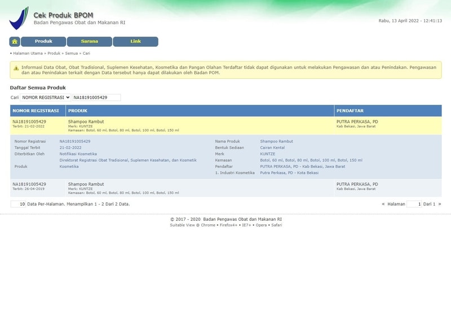The image size is (451, 320).
Task: Select row issued Terbit 26-04-2019
Action: pos(226,188)
